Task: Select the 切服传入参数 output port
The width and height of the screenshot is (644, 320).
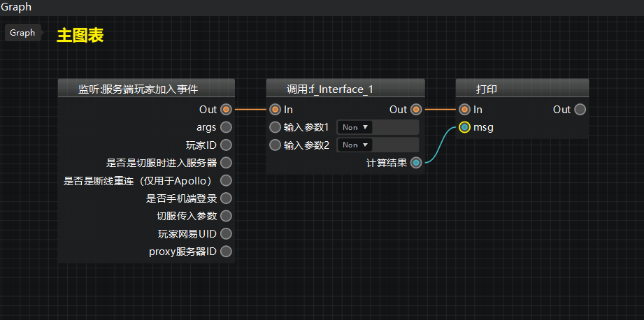Action: coord(226,216)
